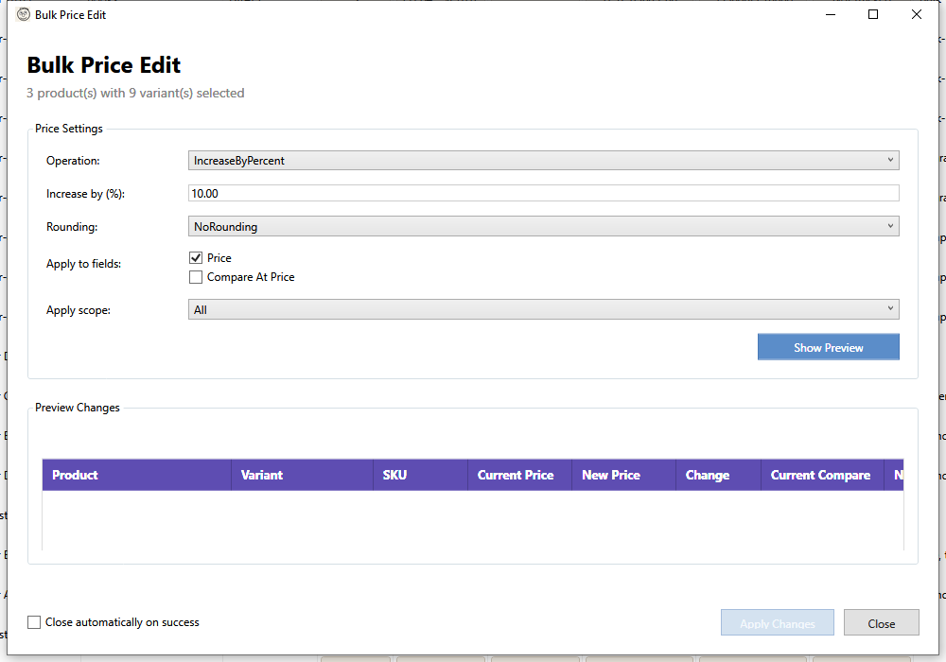This screenshot has width=946, height=662.
Task: Click the Show Preview button
Action: [x=828, y=348]
